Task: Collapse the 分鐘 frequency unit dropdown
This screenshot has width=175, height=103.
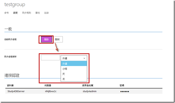Action: click(74, 58)
